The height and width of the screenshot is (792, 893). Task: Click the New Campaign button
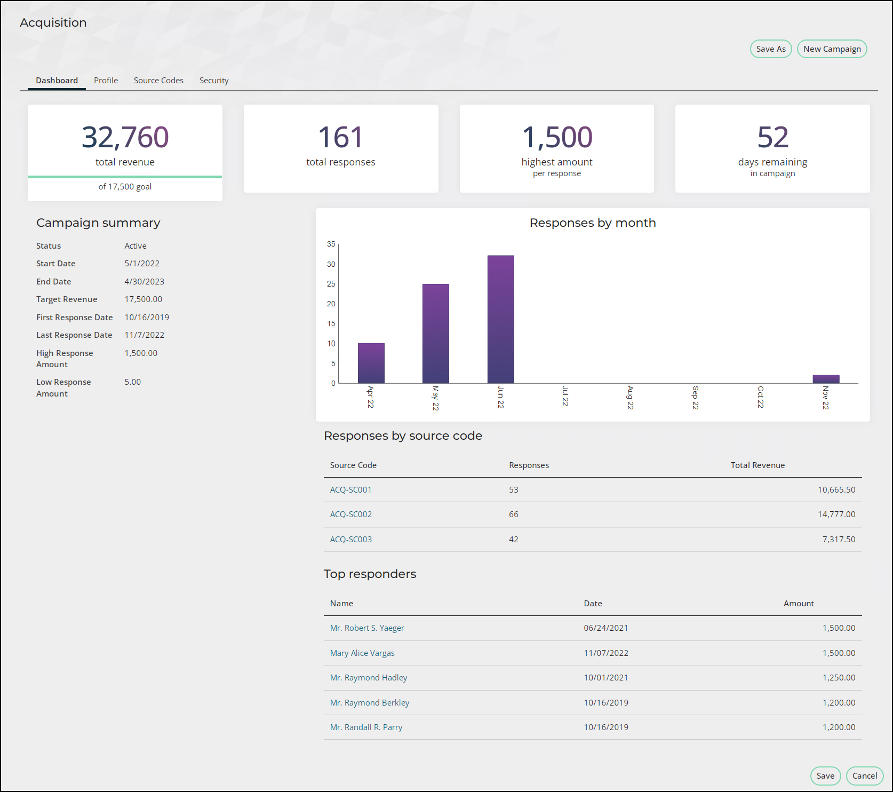tap(832, 49)
